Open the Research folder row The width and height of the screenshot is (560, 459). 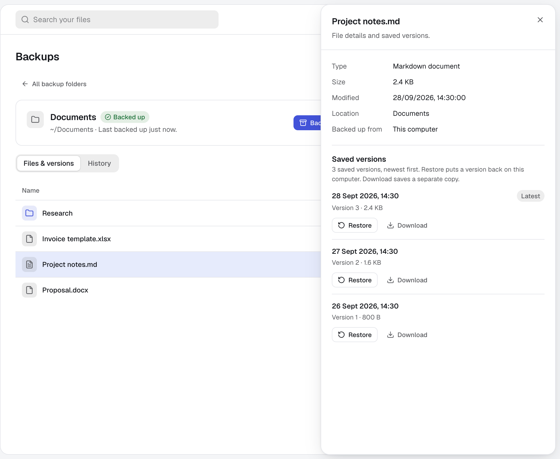click(x=168, y=213)
